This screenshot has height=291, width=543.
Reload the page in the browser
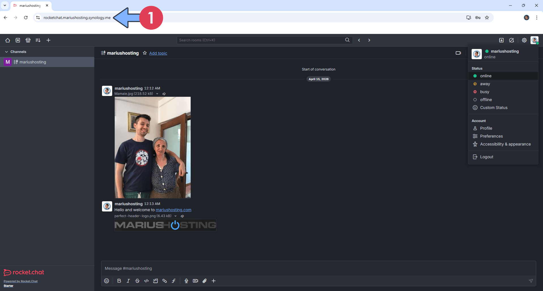point(26,18)
